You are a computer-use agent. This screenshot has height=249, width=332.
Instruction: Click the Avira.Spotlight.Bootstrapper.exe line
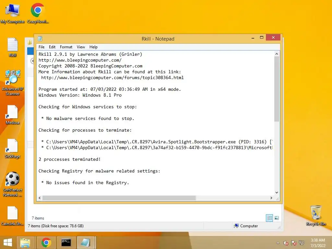(x=157, y=142)
